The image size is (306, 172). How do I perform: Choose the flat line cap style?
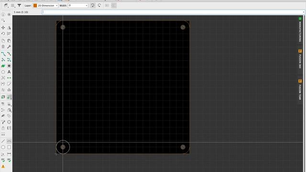tap(107, 5)
